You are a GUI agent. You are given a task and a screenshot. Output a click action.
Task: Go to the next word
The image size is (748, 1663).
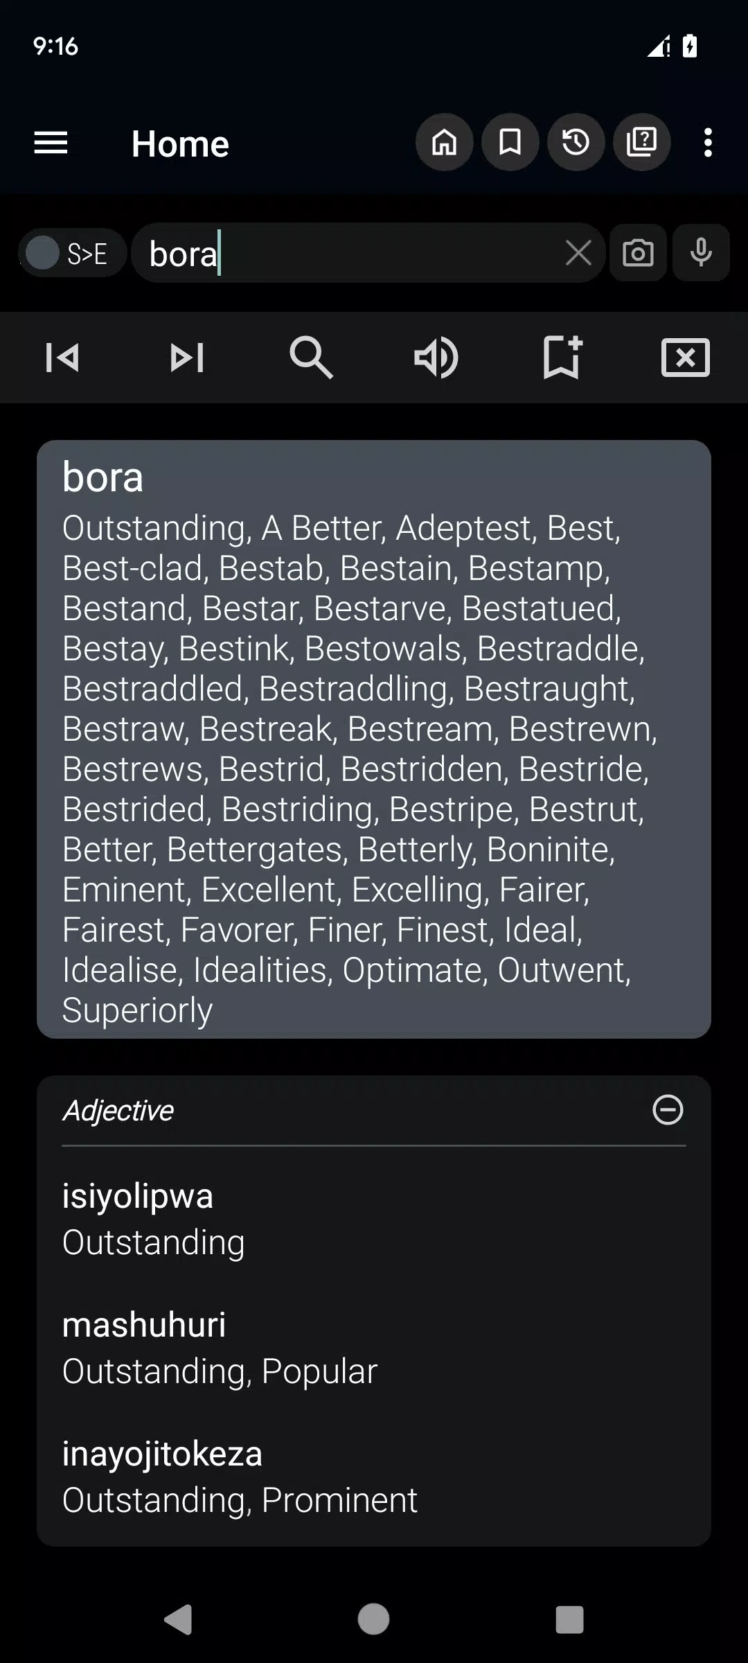click(x=187, y=358)
